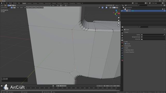
Task: Open the Scene properties tab
Action: pos(122,40)
